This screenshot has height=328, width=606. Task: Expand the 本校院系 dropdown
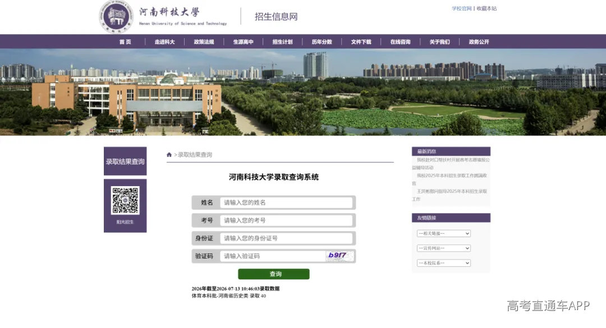coord(444,263)
